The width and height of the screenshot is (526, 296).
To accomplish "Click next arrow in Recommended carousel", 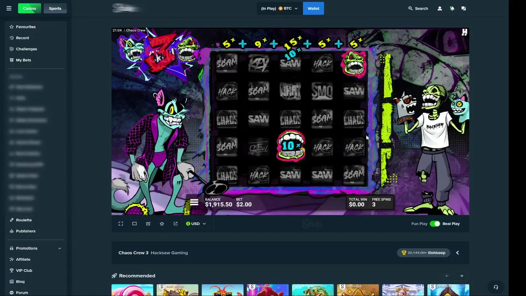I will coord(461,276).
